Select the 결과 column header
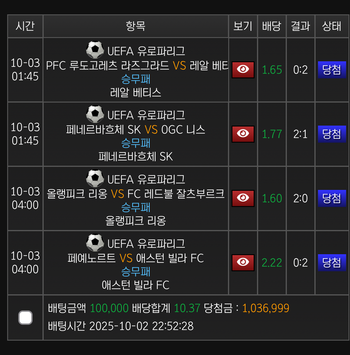 pos(300,26)
